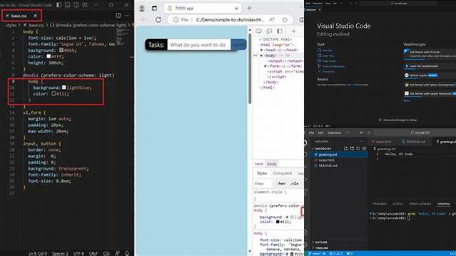Toggle the 'Show welcome page on startup' checkbox
Image resolution: width=456 pixels, height=256 pixels.
tap(380, 119)
